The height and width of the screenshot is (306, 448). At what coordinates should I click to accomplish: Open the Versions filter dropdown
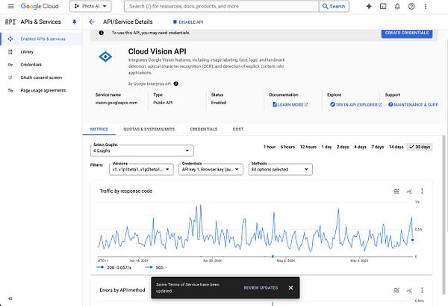tap(143, 169)
